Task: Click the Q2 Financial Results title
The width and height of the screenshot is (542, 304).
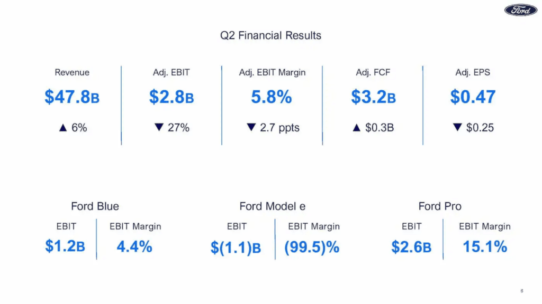Action: [x=270, y=36]
